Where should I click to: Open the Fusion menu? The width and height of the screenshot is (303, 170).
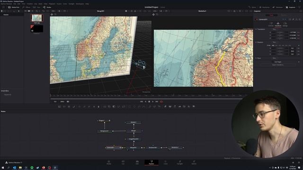(x=59, y=4)
